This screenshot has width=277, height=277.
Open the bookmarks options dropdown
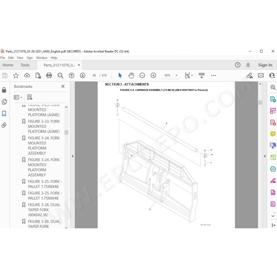tap(18, 97)
